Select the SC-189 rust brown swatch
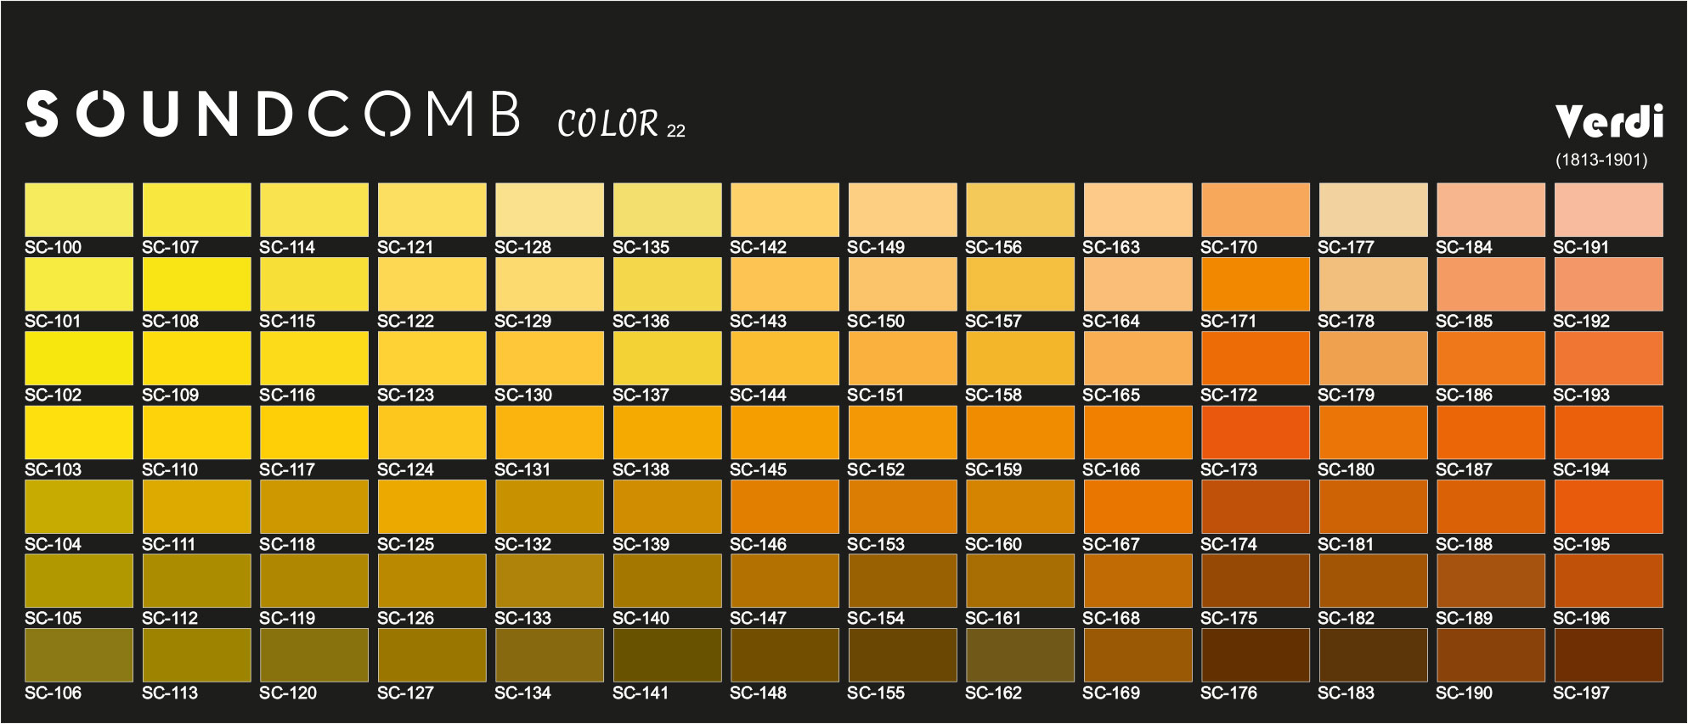The width and height of the screenshot is (1688, 724). point(1491,581)
